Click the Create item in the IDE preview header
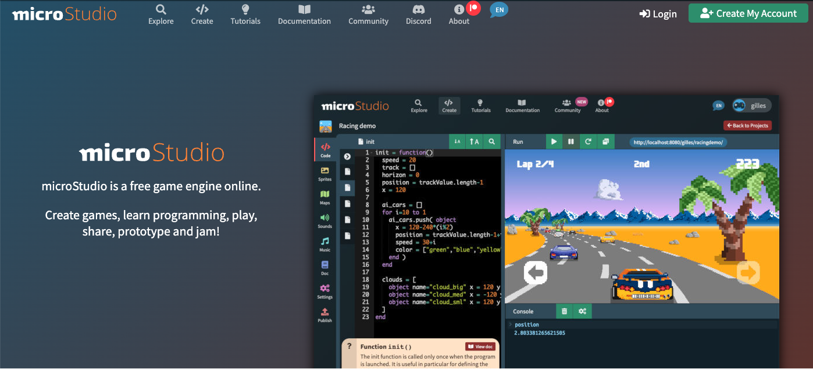Image resolution: width=813 pixels, height=369 pixels. pos(449,105)
